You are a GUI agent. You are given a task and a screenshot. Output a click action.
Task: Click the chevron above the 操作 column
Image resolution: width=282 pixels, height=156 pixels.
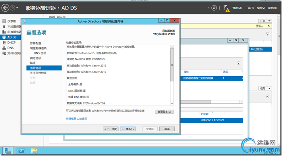point(238,63)
